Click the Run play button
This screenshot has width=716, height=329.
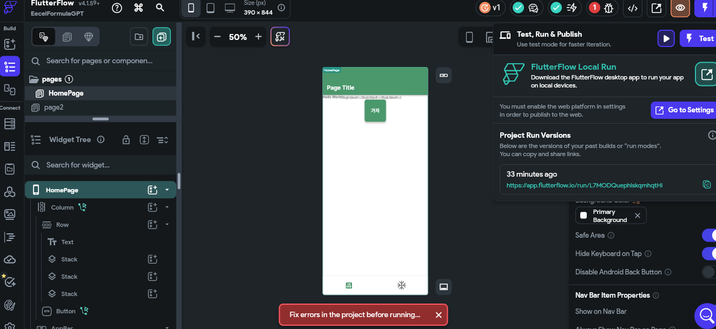(666, 38)
